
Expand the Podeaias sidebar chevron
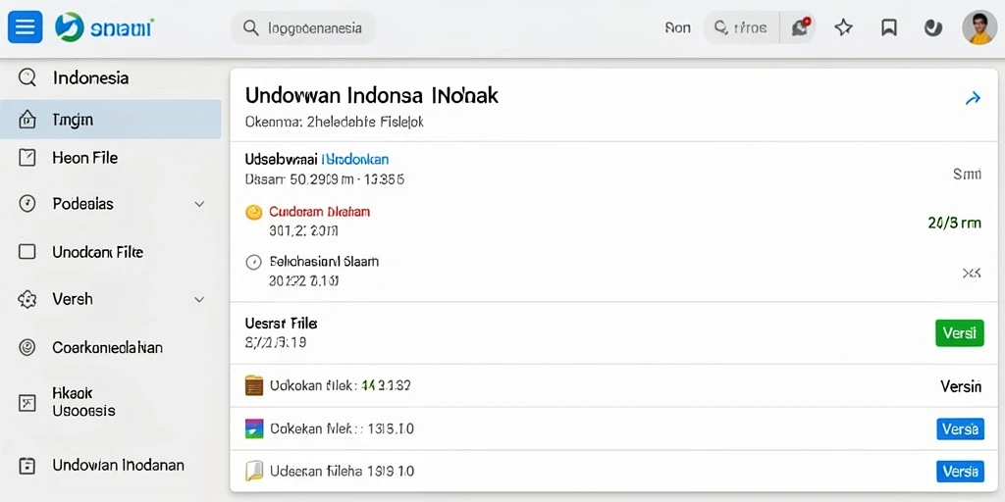(x=199, y=204)
